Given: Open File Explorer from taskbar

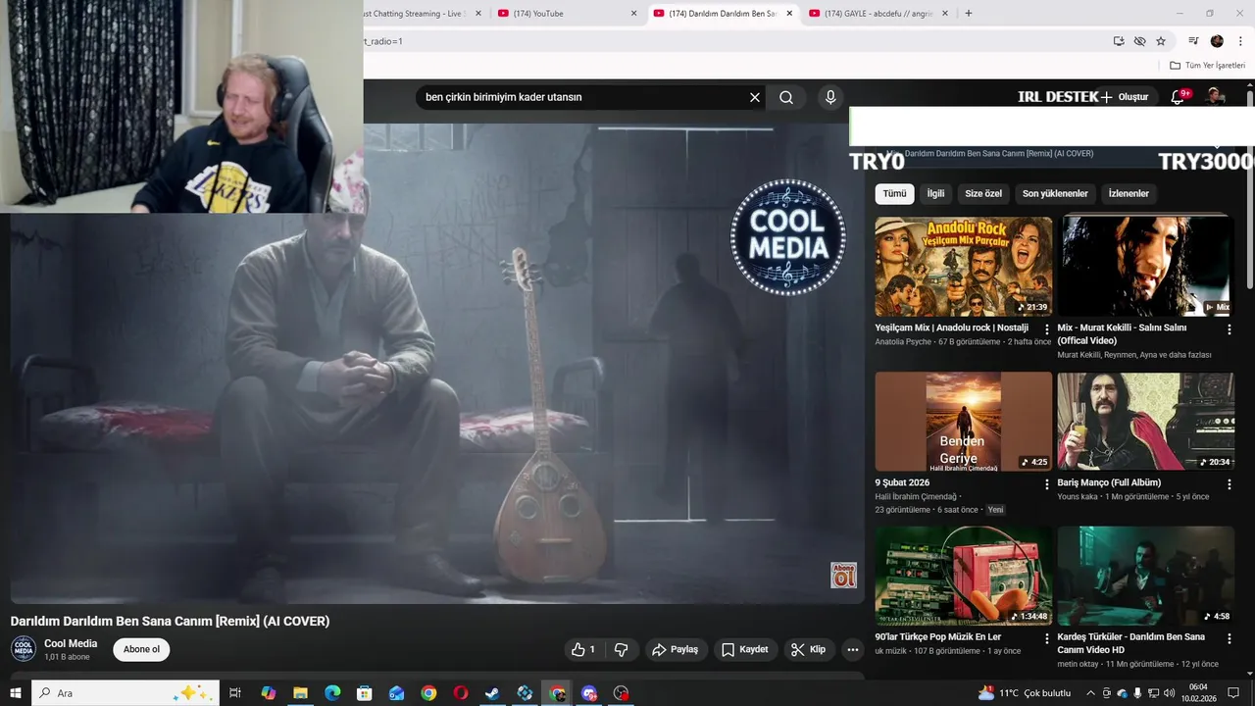Looking at the screenshot, I should tap(300, 693).
